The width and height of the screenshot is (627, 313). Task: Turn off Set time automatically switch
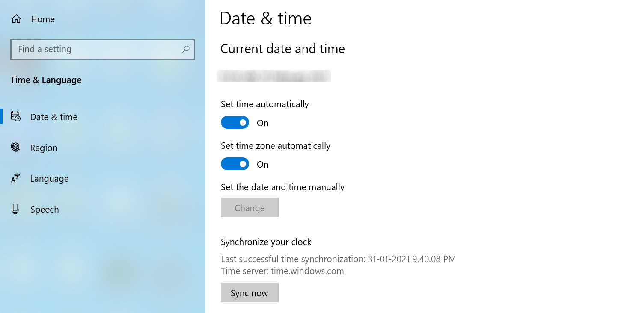pyautogui.click(x=235, y=123)
